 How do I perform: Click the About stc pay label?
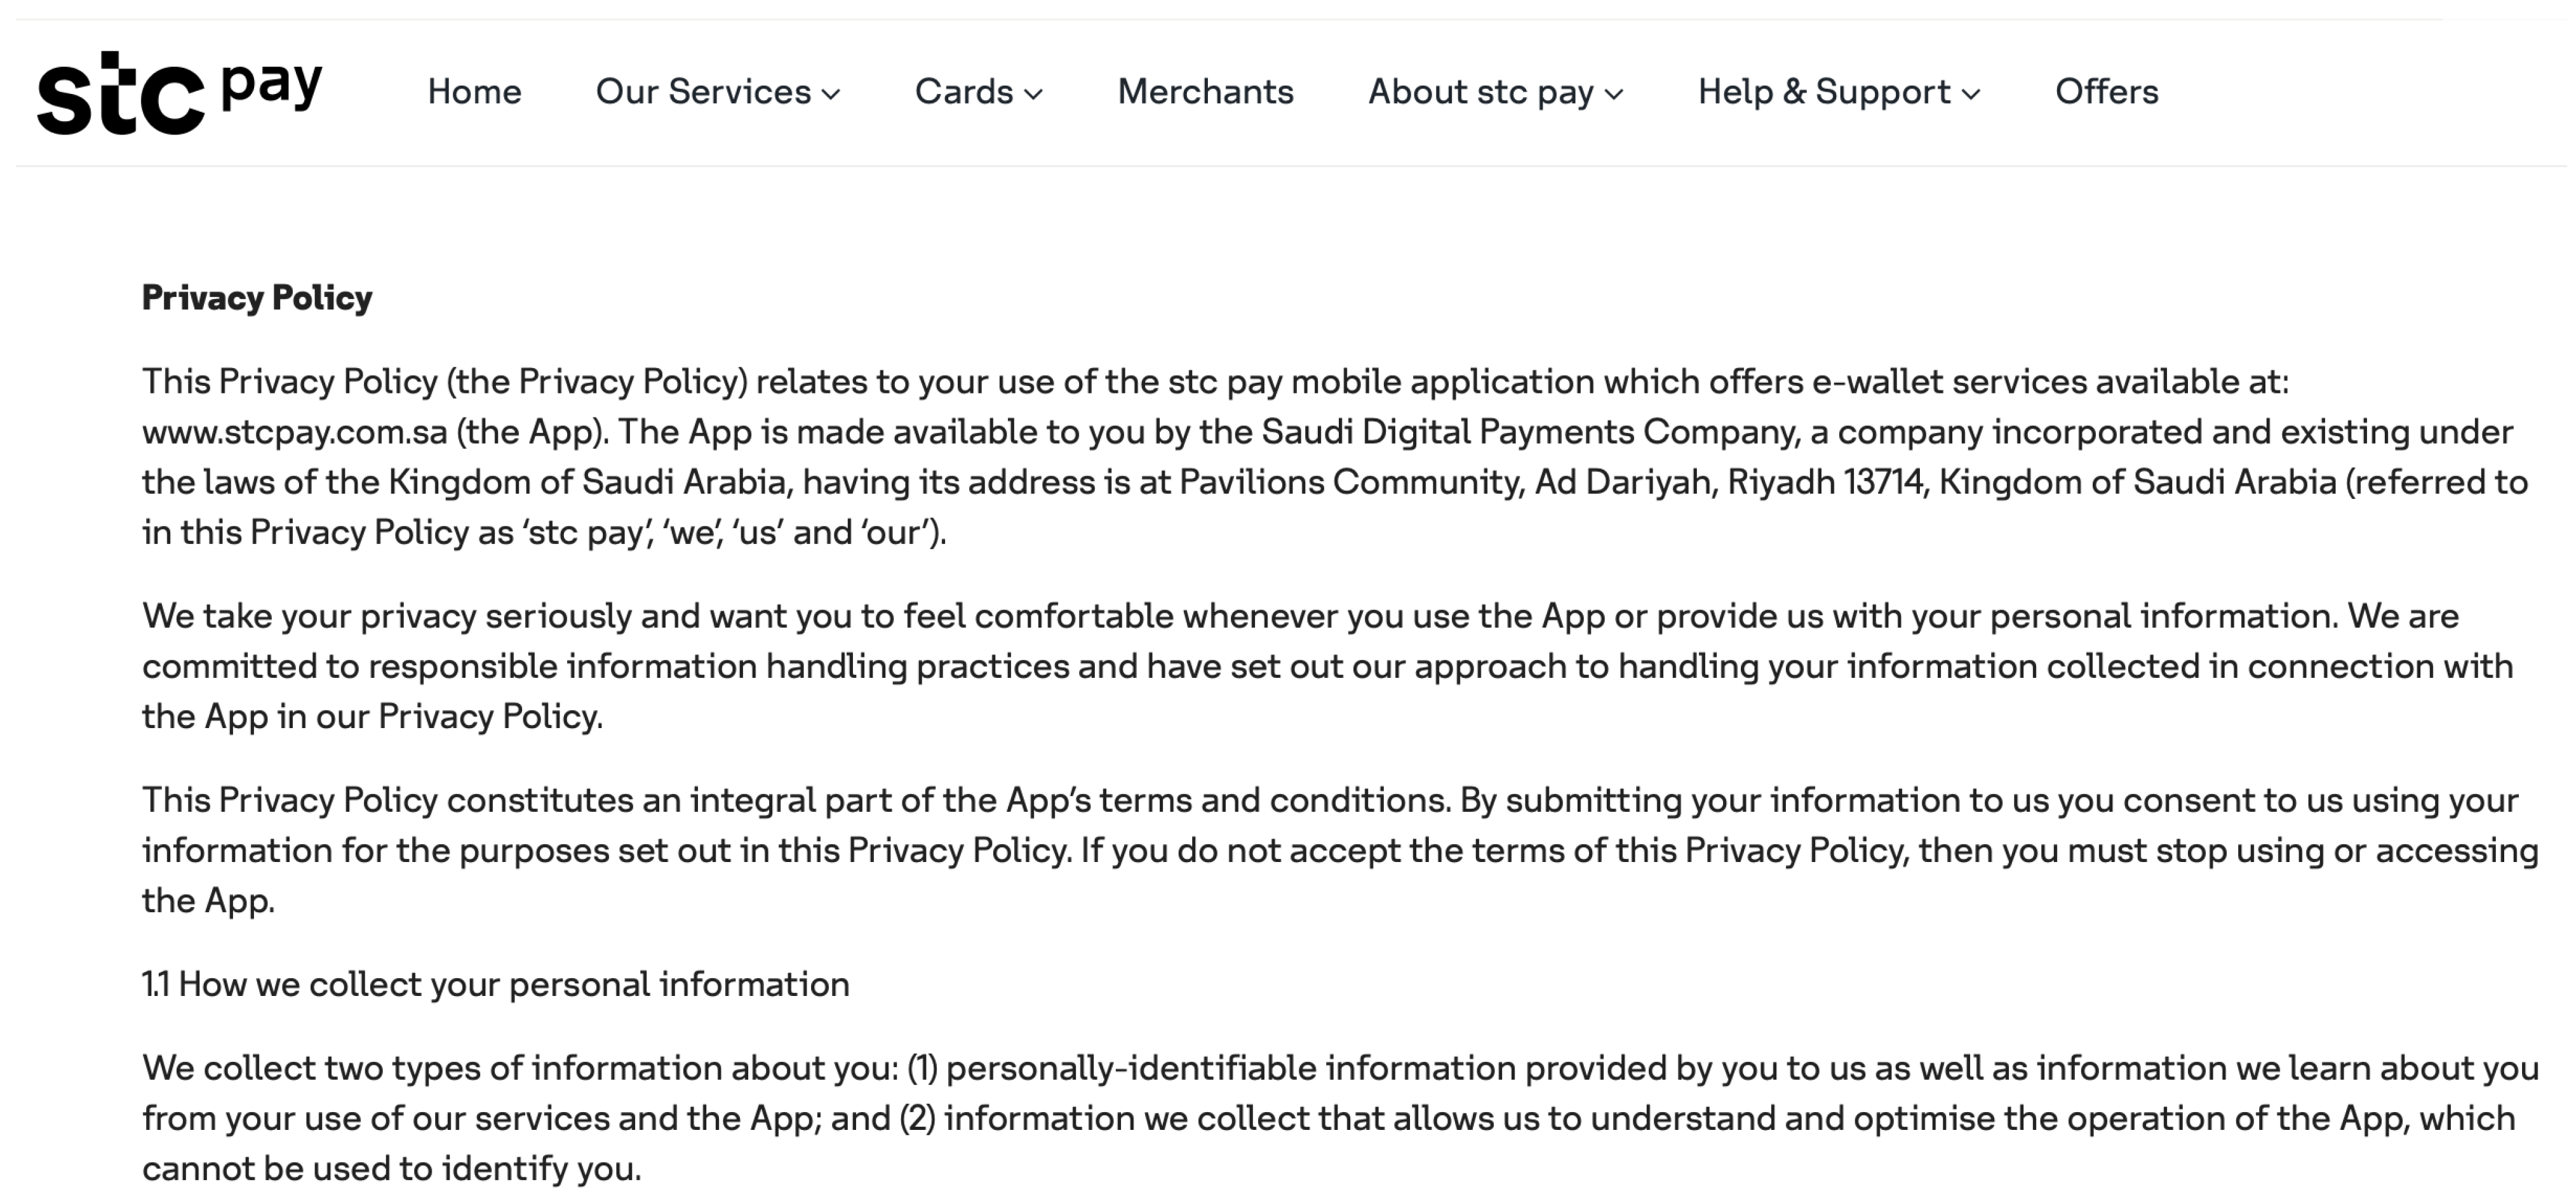pyautogui.click(x=1480, y=92)
